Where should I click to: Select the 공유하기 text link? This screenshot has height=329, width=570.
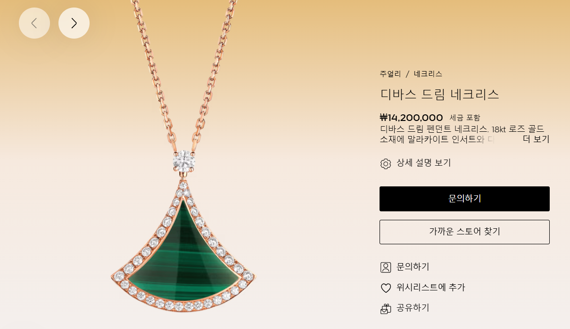(413, 308)
